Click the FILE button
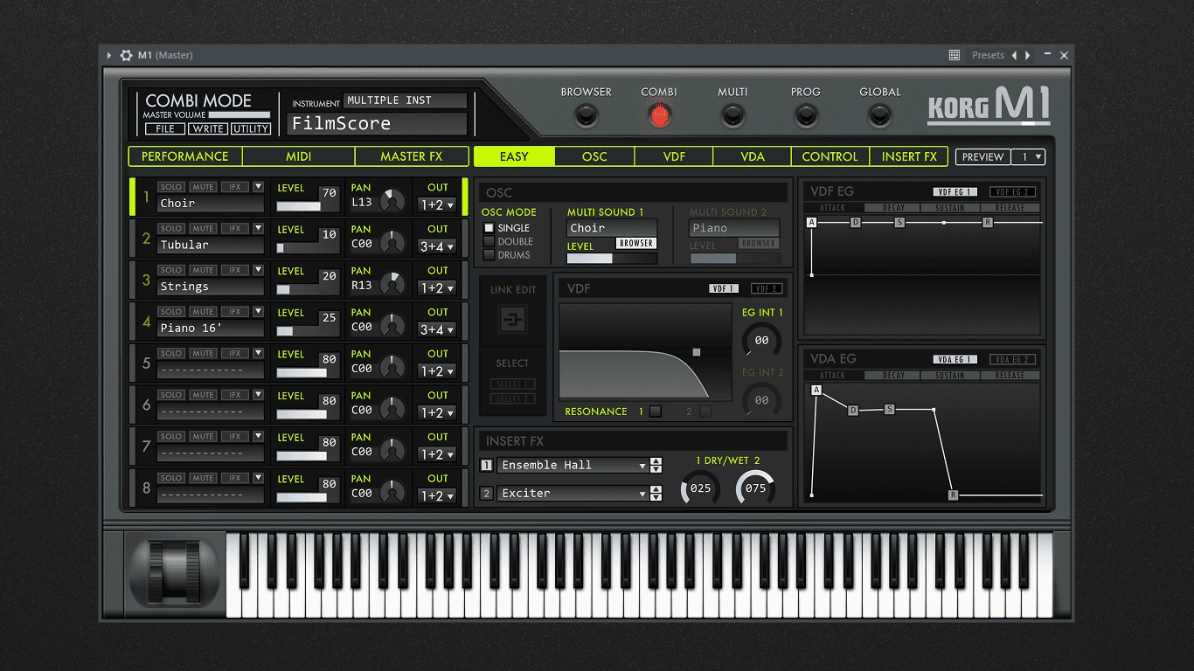This screenshot has width=1194, height=671. (165, 128)
